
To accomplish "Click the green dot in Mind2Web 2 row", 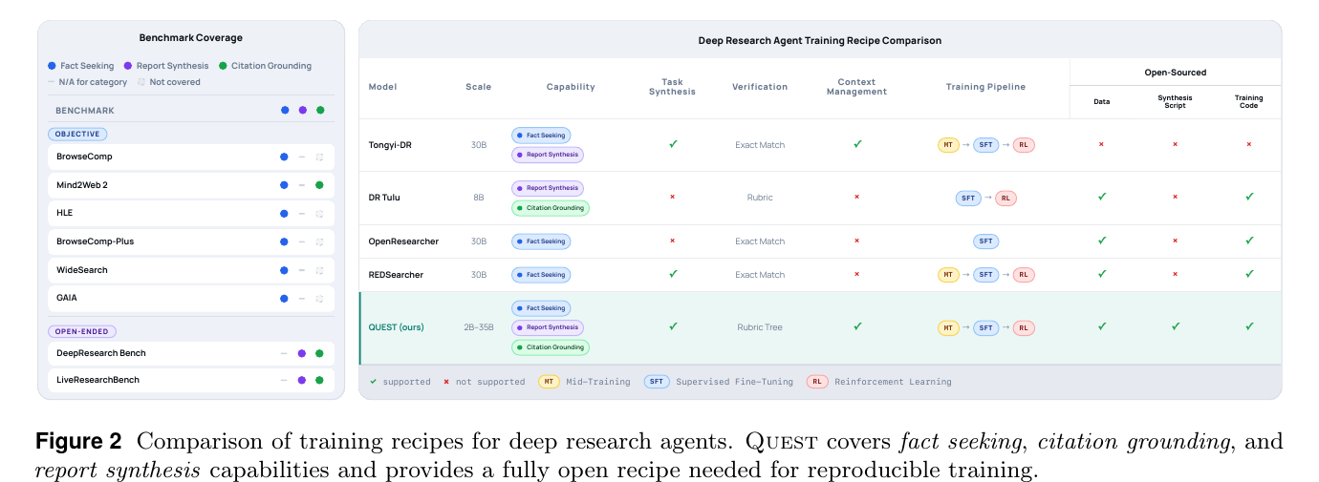I will pyautogui.click(x=319, y=185).
